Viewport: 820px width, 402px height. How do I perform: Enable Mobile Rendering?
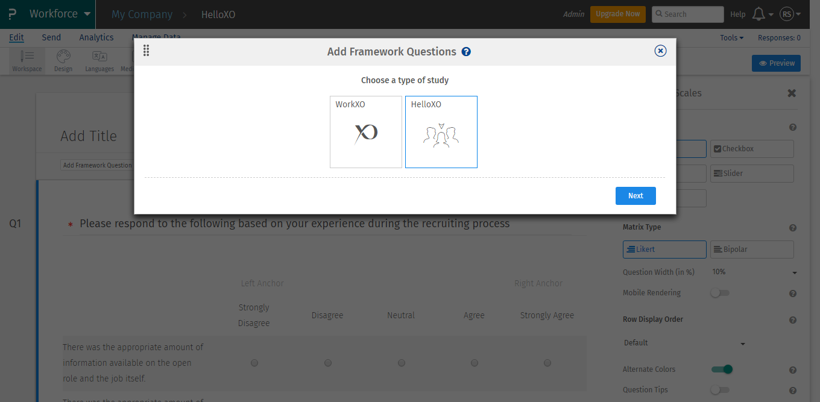click(x=721, y=293)
